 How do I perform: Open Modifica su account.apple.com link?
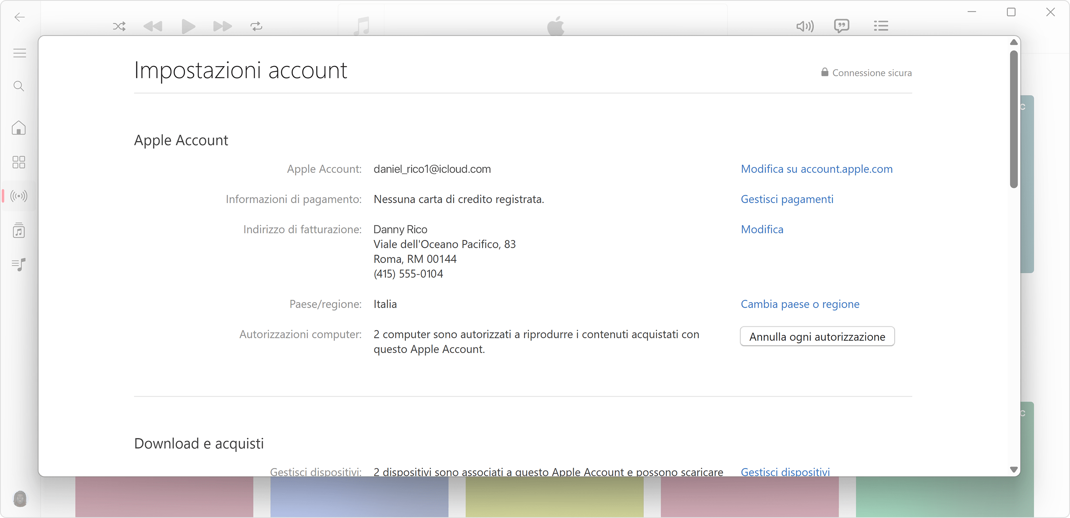coord(817,169)
